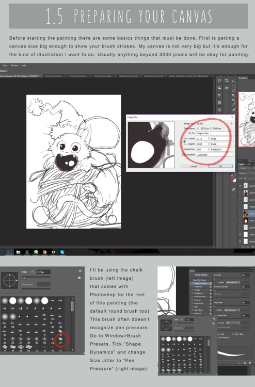
Task: Open the Width units Pixels dropdown
Action: [221, 139]
